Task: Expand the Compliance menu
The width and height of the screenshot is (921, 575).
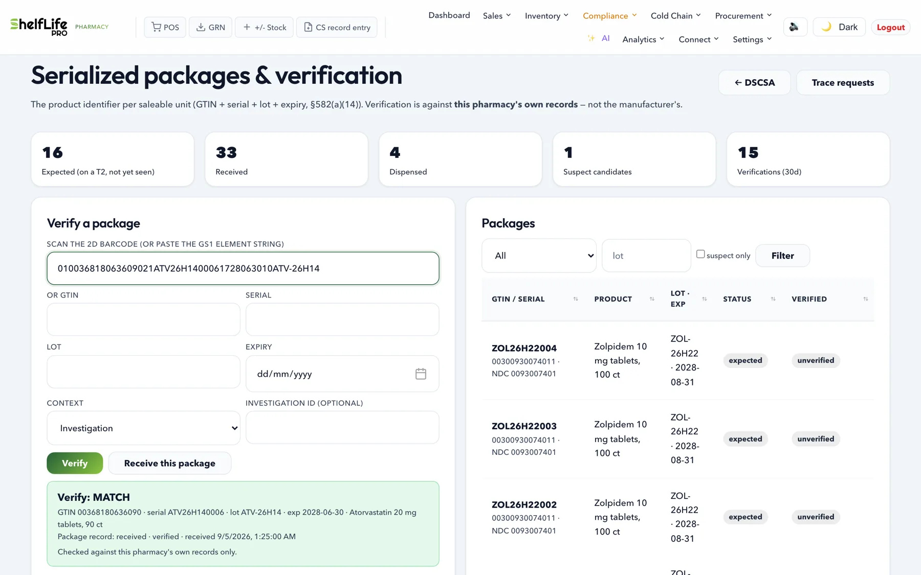Action: tap(610, 16)
